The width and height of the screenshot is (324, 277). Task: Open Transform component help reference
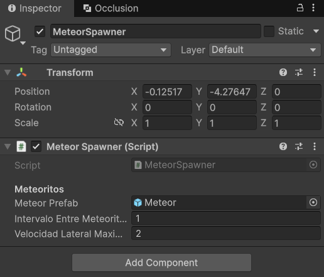[283, 72]
